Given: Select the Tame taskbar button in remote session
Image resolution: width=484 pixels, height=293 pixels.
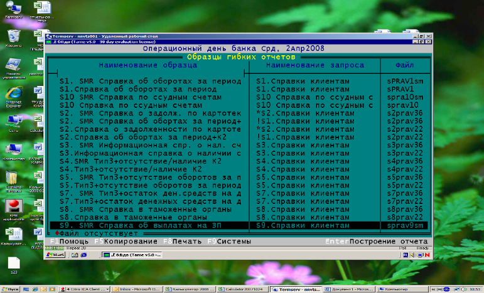Looking at the screenshot, I should tap(132, 255).
